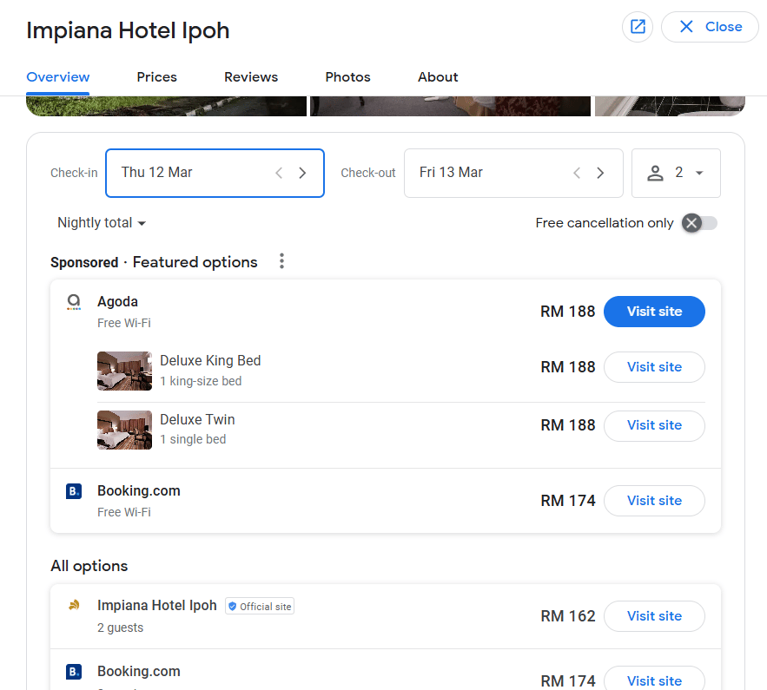
Task: Switch to the Prices tab
Action: click(x=156, y=77)
